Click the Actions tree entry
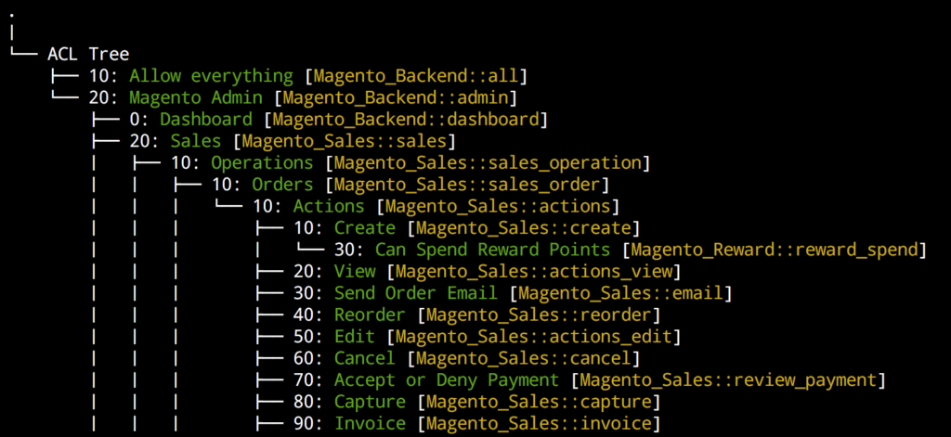 coord(329,207)
